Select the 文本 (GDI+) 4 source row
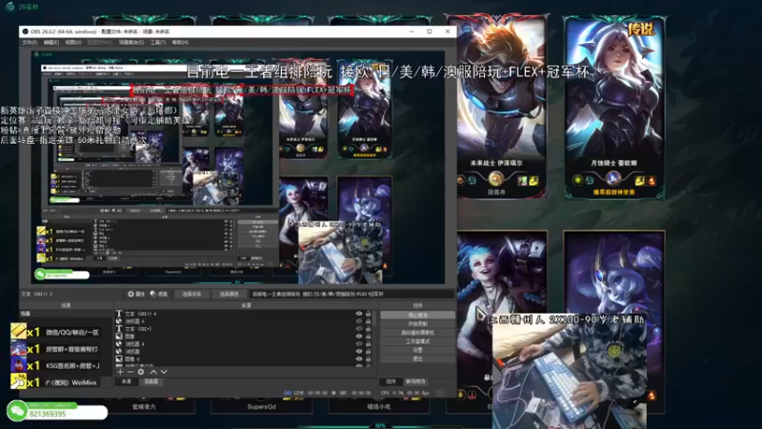 (x=245, y=314)
